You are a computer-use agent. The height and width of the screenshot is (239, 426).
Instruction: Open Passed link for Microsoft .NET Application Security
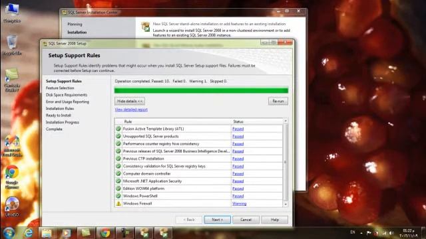click(x=238, y=181)
